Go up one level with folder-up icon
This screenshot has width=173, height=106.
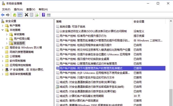[x=15, y=15]
